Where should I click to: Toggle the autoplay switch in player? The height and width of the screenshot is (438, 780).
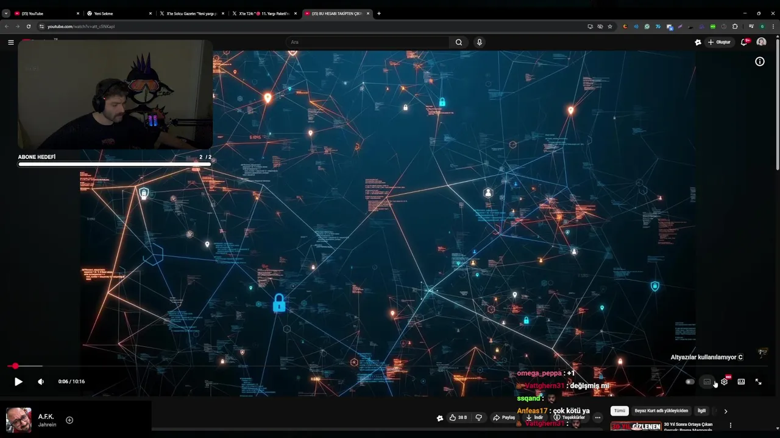pos(690,382)
